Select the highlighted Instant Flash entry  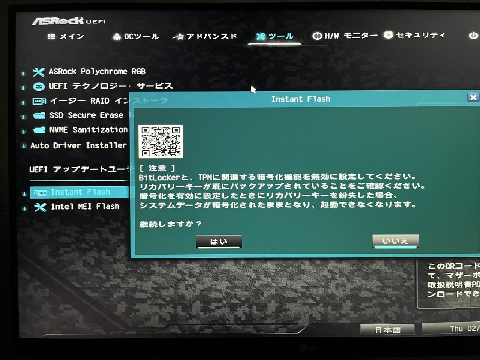pyautogui.click(x=79, y=192)
